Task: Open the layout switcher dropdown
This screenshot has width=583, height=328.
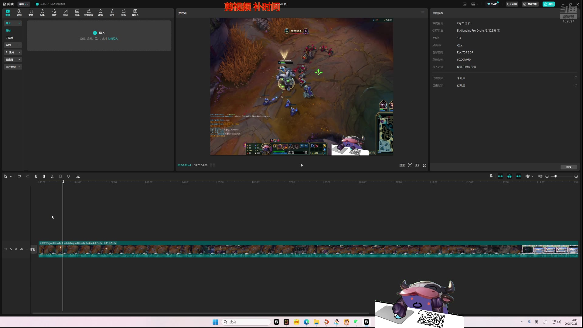Action: [x=475, y=4]
